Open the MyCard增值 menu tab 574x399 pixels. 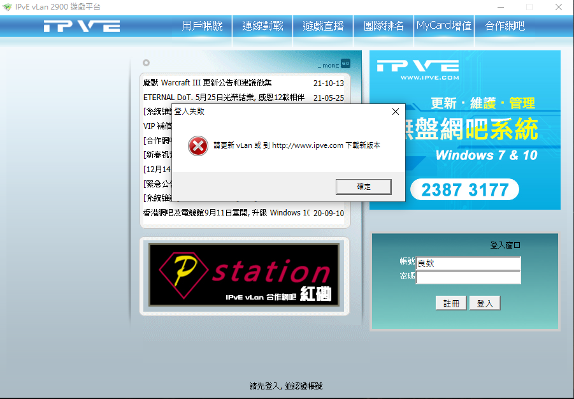pyautogui.click(x=443, y=26)
